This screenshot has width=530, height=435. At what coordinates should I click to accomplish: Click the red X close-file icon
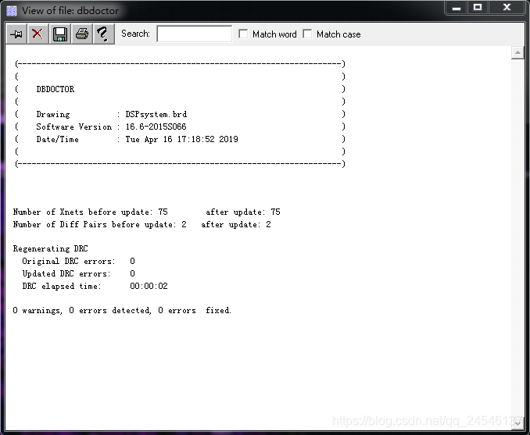point(37,34)
